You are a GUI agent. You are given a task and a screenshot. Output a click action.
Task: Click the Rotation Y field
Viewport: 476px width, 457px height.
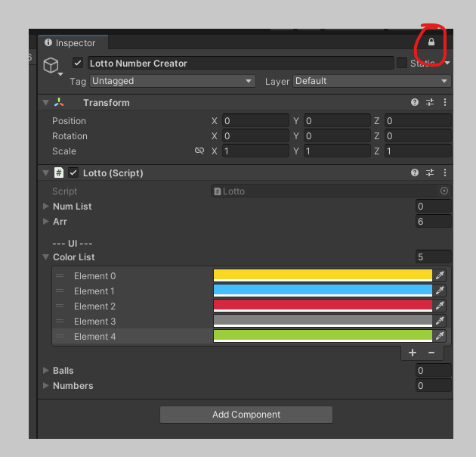point(337,136)
